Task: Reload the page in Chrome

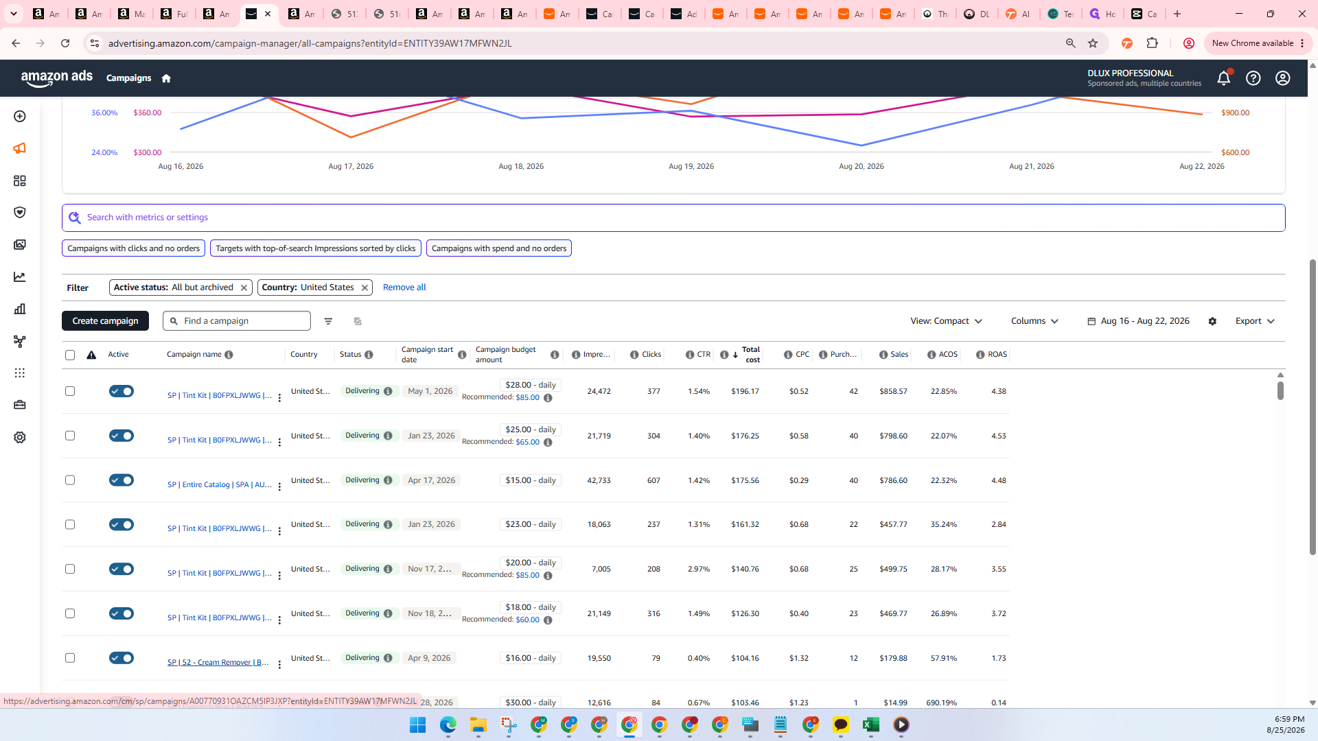Action: 65,43
